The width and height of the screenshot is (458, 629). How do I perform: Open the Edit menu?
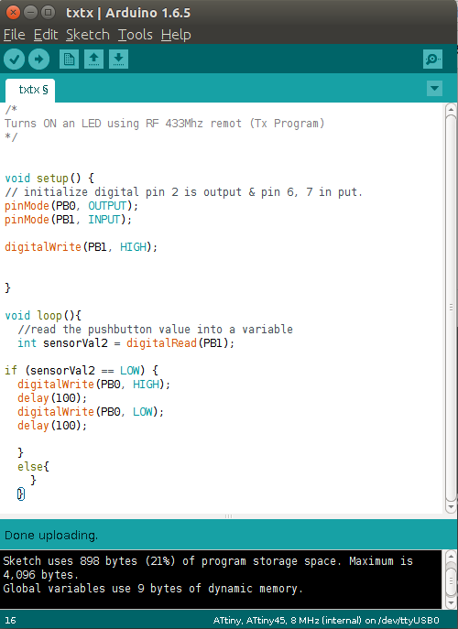click(46, 35)
